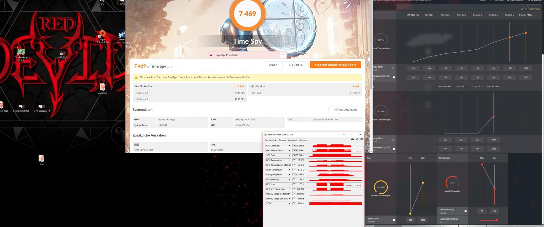Expand the VDDC sensor dropdown
The width and height of the screenshot is (544, 227).
(x=290, y=204)
